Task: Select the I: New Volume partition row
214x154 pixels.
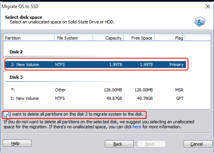Action: 96,98
